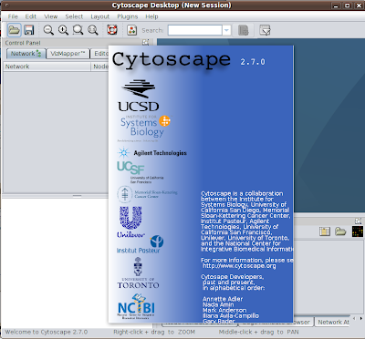Open VizMapper from the colored nodes toolbar icon
365x339 pixels.
(131, 30)
